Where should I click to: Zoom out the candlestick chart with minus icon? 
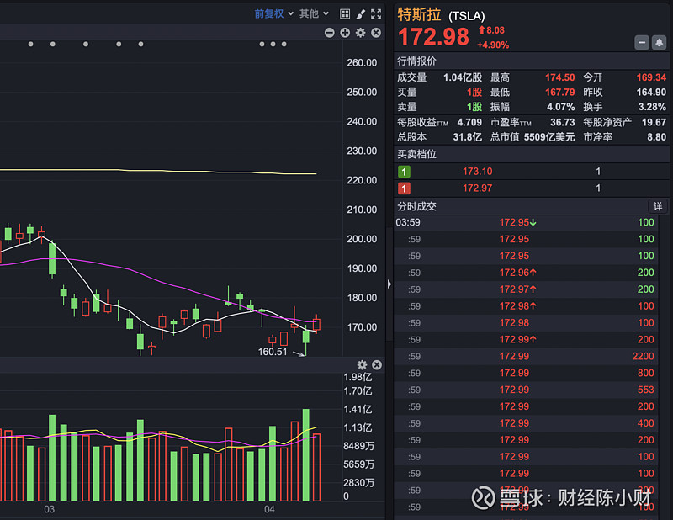coord(329,33)
